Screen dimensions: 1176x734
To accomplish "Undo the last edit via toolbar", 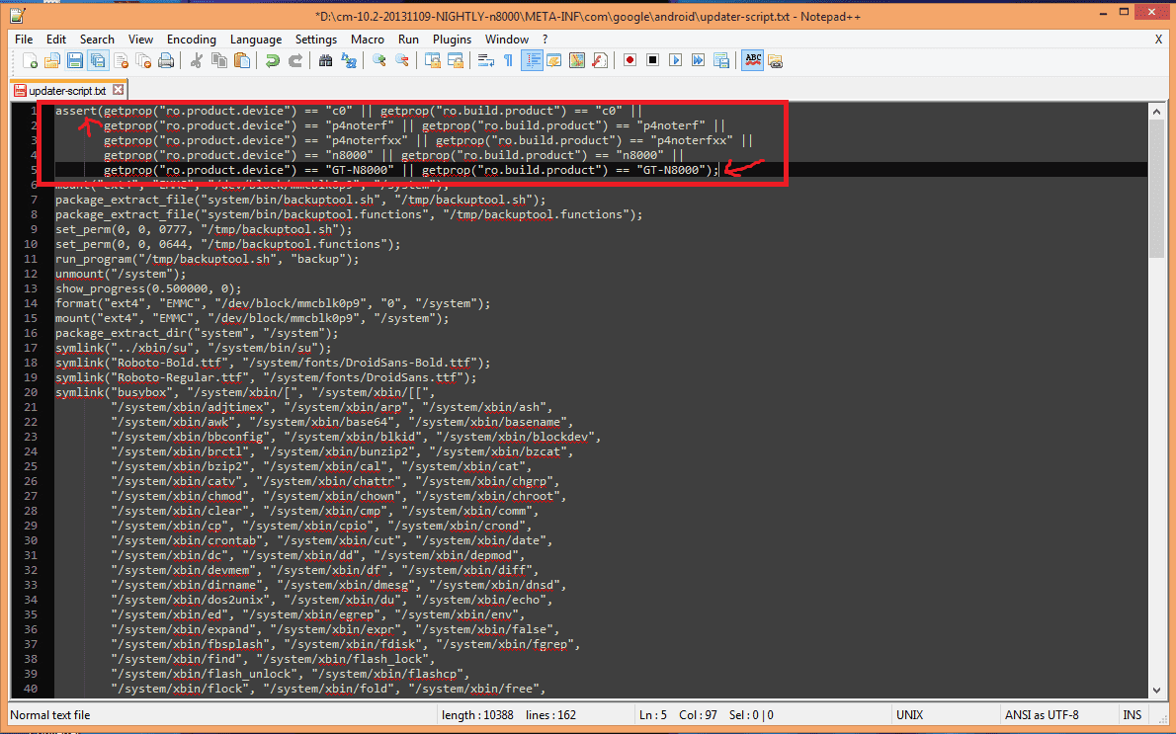I will click(x=272, y=61).
